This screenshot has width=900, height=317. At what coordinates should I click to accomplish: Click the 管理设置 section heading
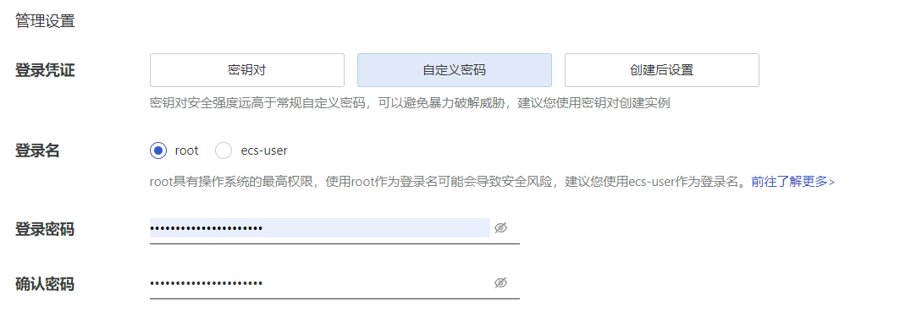point(45,22)
